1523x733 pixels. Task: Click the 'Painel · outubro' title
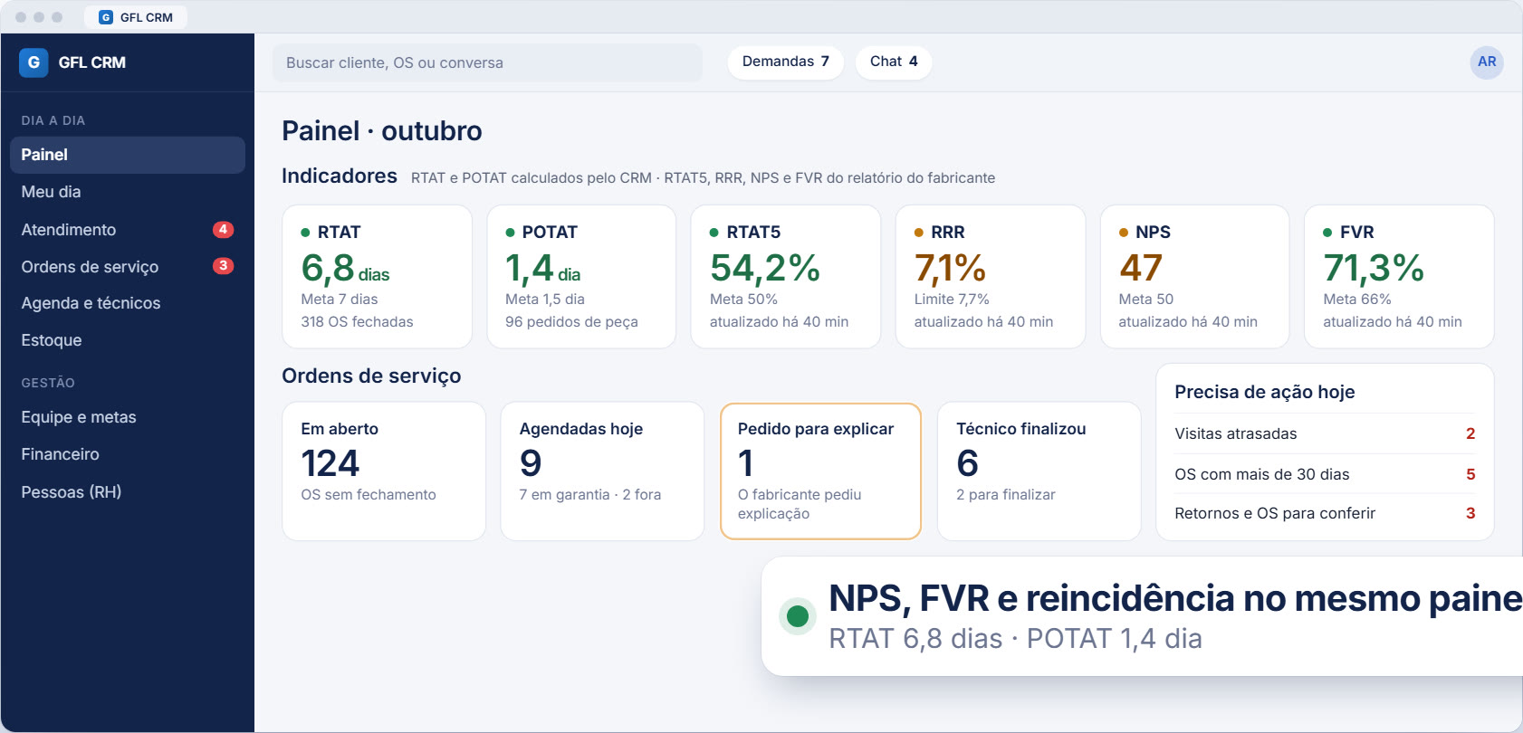(382, 130)
